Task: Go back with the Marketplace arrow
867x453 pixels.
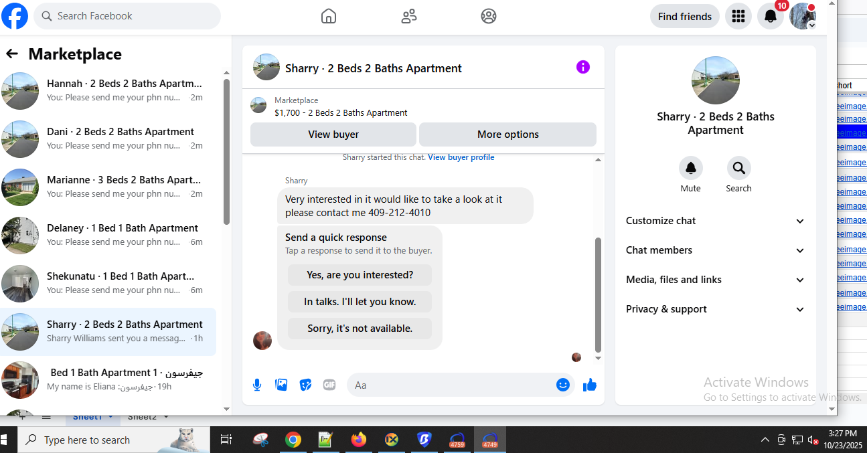Action: pos(12,54)
